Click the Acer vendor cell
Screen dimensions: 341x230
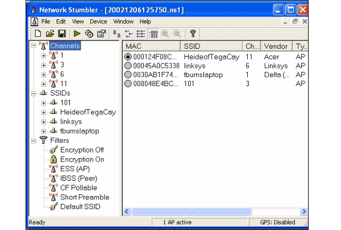click(272, 57)
